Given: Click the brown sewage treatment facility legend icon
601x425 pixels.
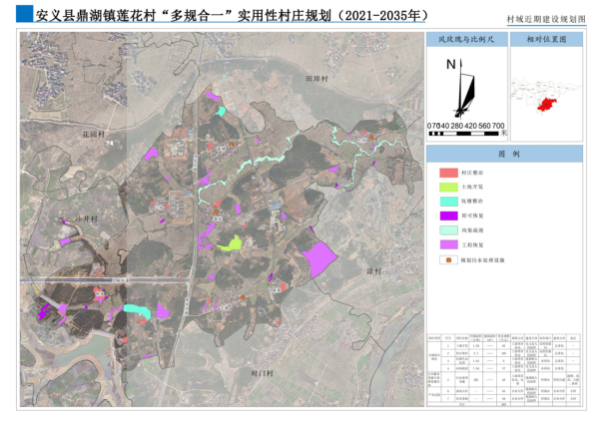Looking at the screenshot, I should click(446, 260).
